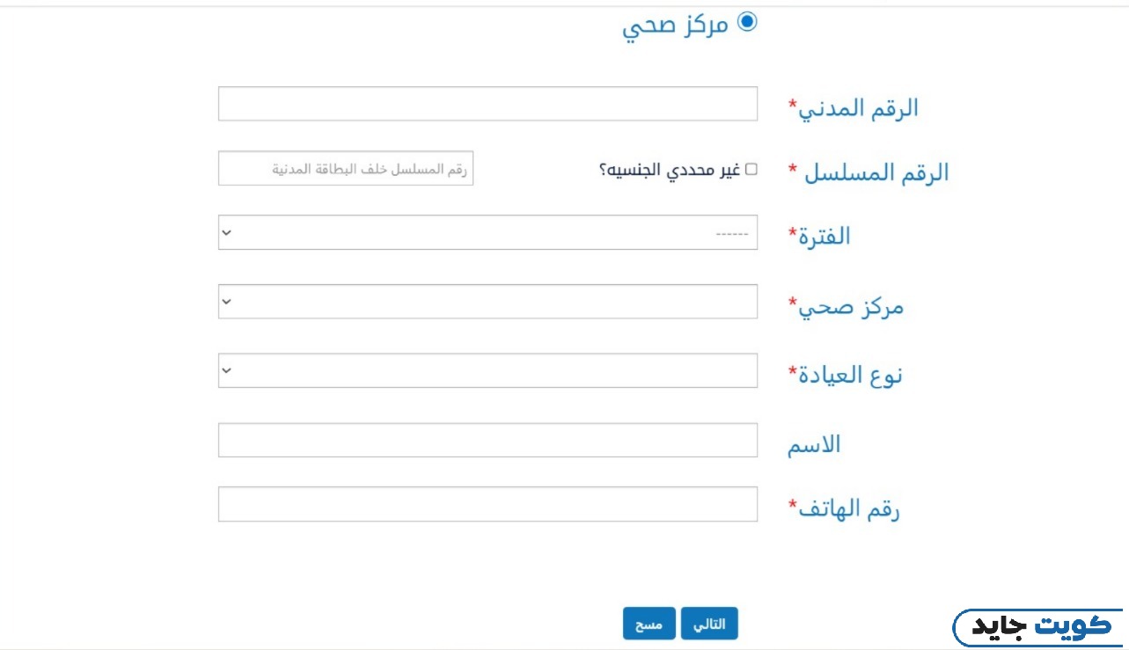Click the الفترة label
Screen dimensions: 1129x650
[823, 237]
